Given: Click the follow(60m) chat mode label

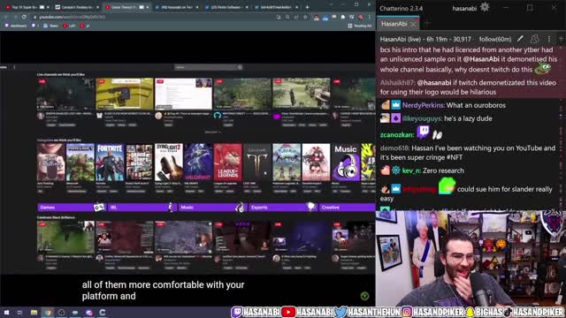Looking at the screenshot, I should click(x=495, y=39).
